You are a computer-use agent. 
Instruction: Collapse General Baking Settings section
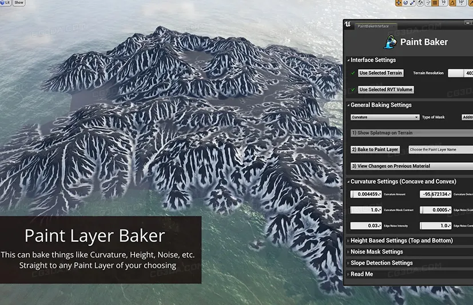click(x=348, y=105)
